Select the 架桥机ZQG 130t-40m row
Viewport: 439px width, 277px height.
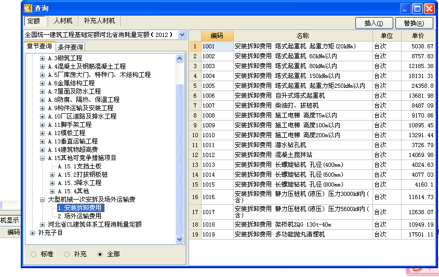(x=312, y=225)
